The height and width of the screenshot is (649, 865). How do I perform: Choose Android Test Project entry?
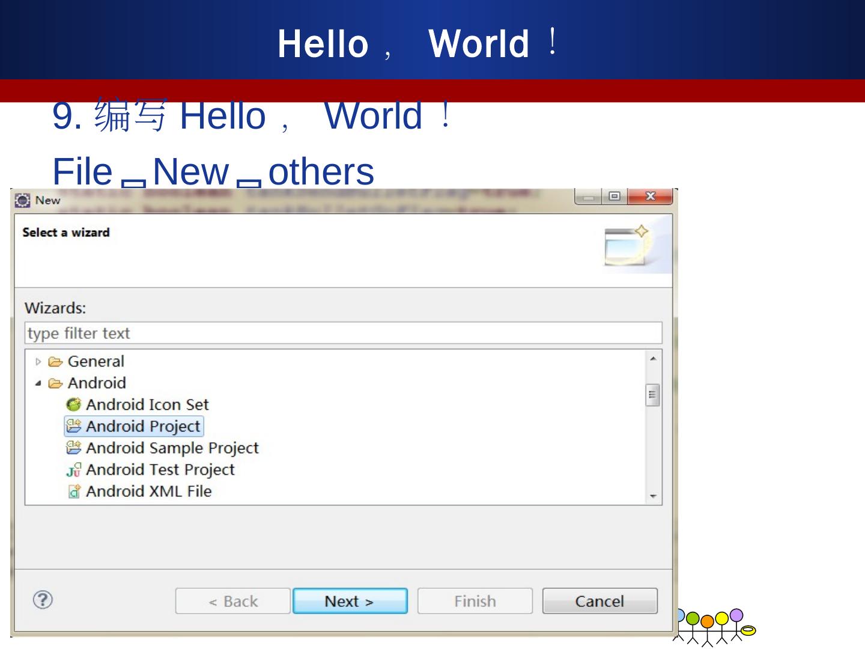[160, 470]
